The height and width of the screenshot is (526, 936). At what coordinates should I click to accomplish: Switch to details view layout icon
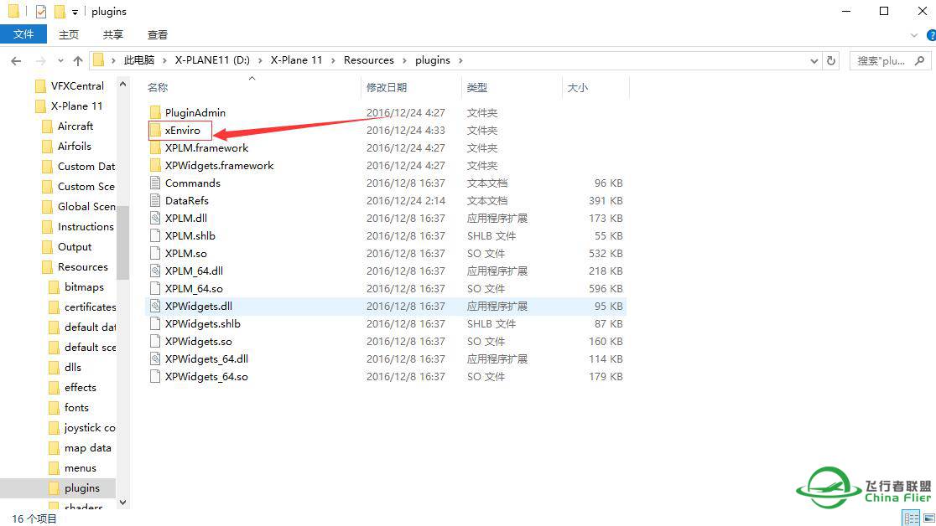[x=911, y=518]
